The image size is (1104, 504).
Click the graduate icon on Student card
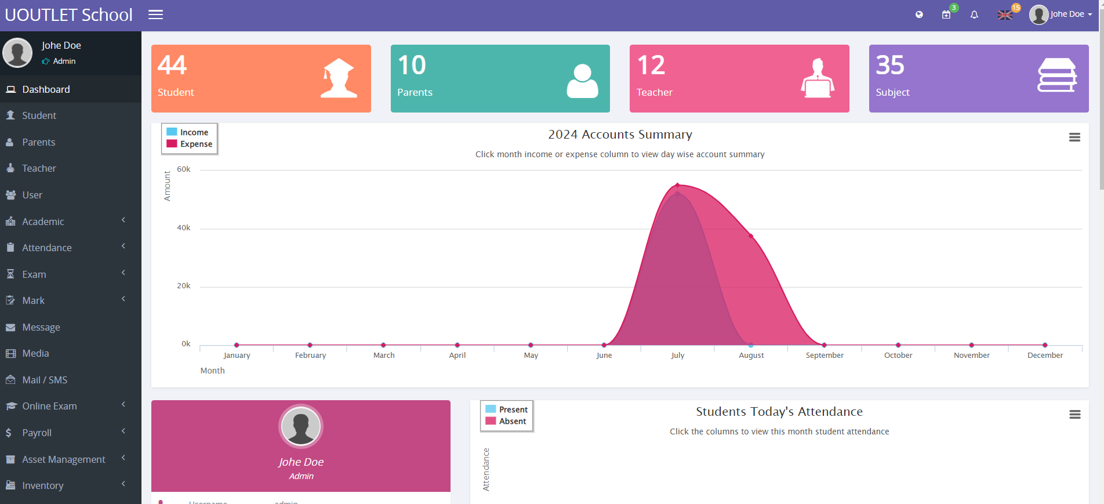tap(339, 78)
